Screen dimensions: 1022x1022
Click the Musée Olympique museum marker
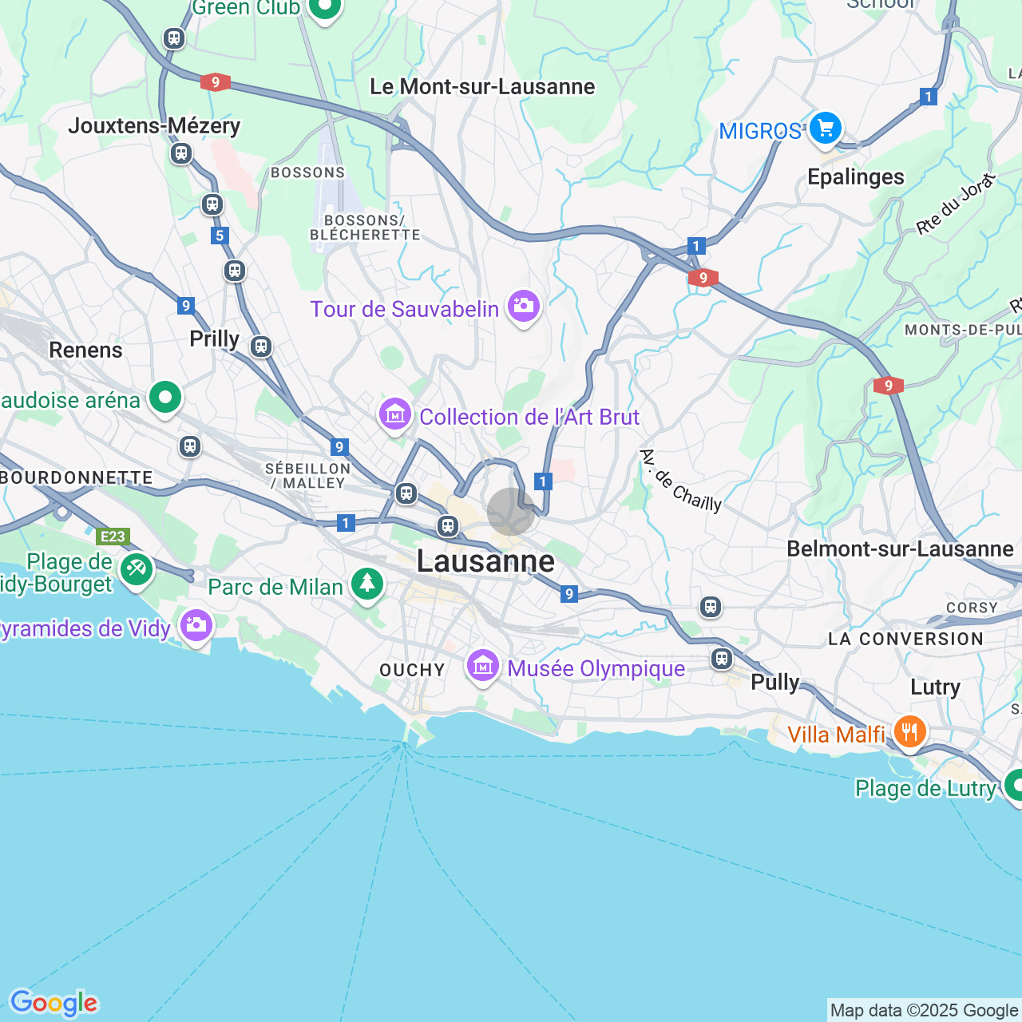pos(482,665)
